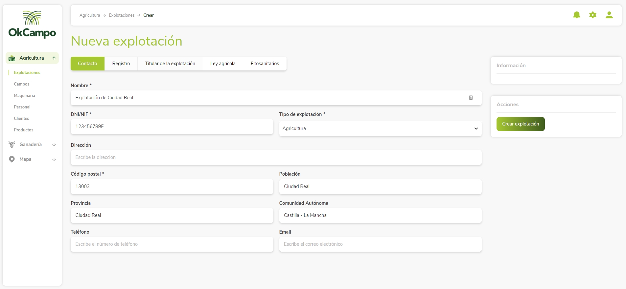The height and width of the screenshot is (289, 626).
Task: Open Maquinaria in the sidebar
Action: pos(24,96)
